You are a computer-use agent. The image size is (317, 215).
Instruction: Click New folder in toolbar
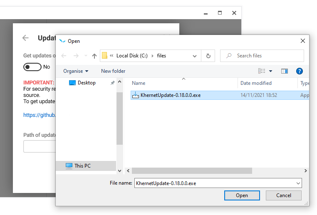click(x=113, y=71)
